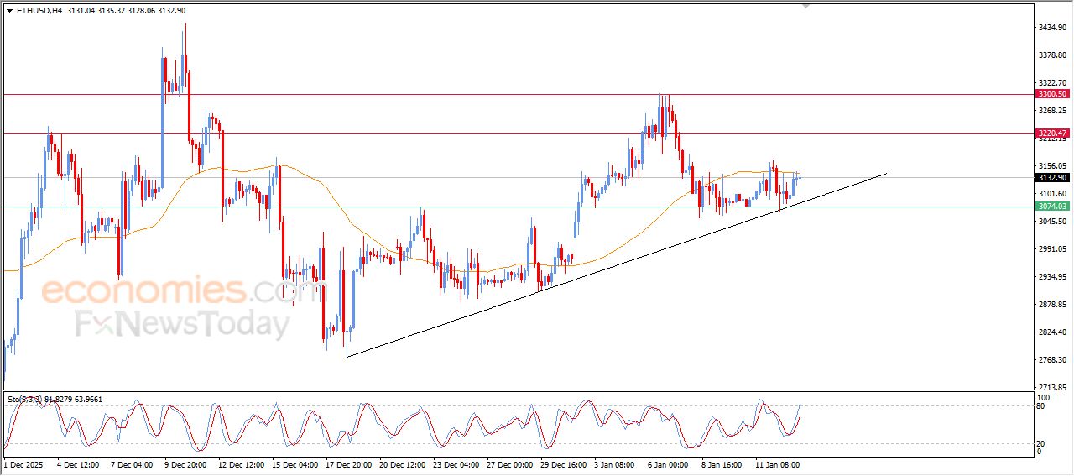The width and height of the screenshot is (1074, 476).
Task: Click the 20 level on stochastic scale
Action: [1041, 442]
